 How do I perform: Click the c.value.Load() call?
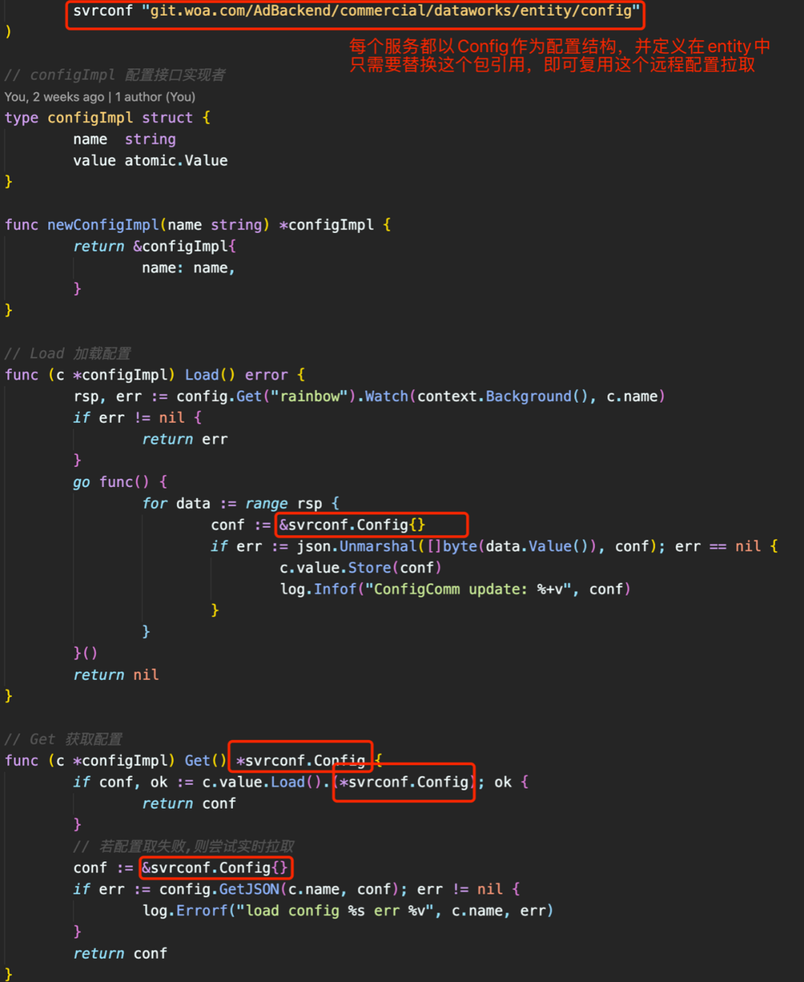[x=261, y=782]
